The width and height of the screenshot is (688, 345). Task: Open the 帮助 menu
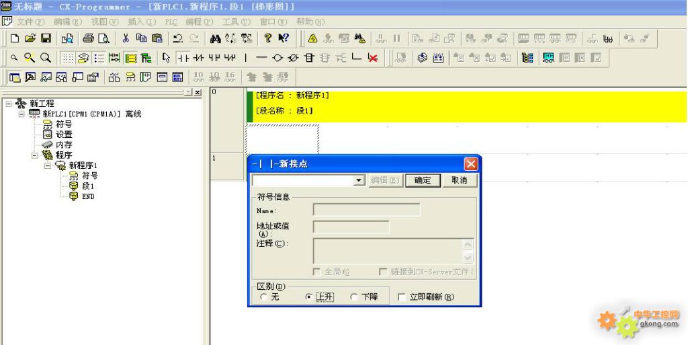310,22
